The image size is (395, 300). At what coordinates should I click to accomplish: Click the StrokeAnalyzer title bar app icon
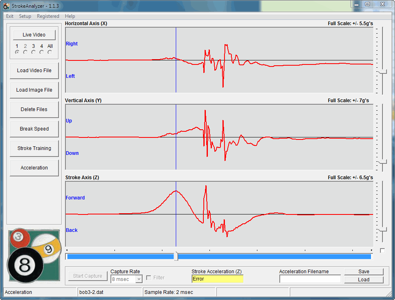tap(6, 6)
